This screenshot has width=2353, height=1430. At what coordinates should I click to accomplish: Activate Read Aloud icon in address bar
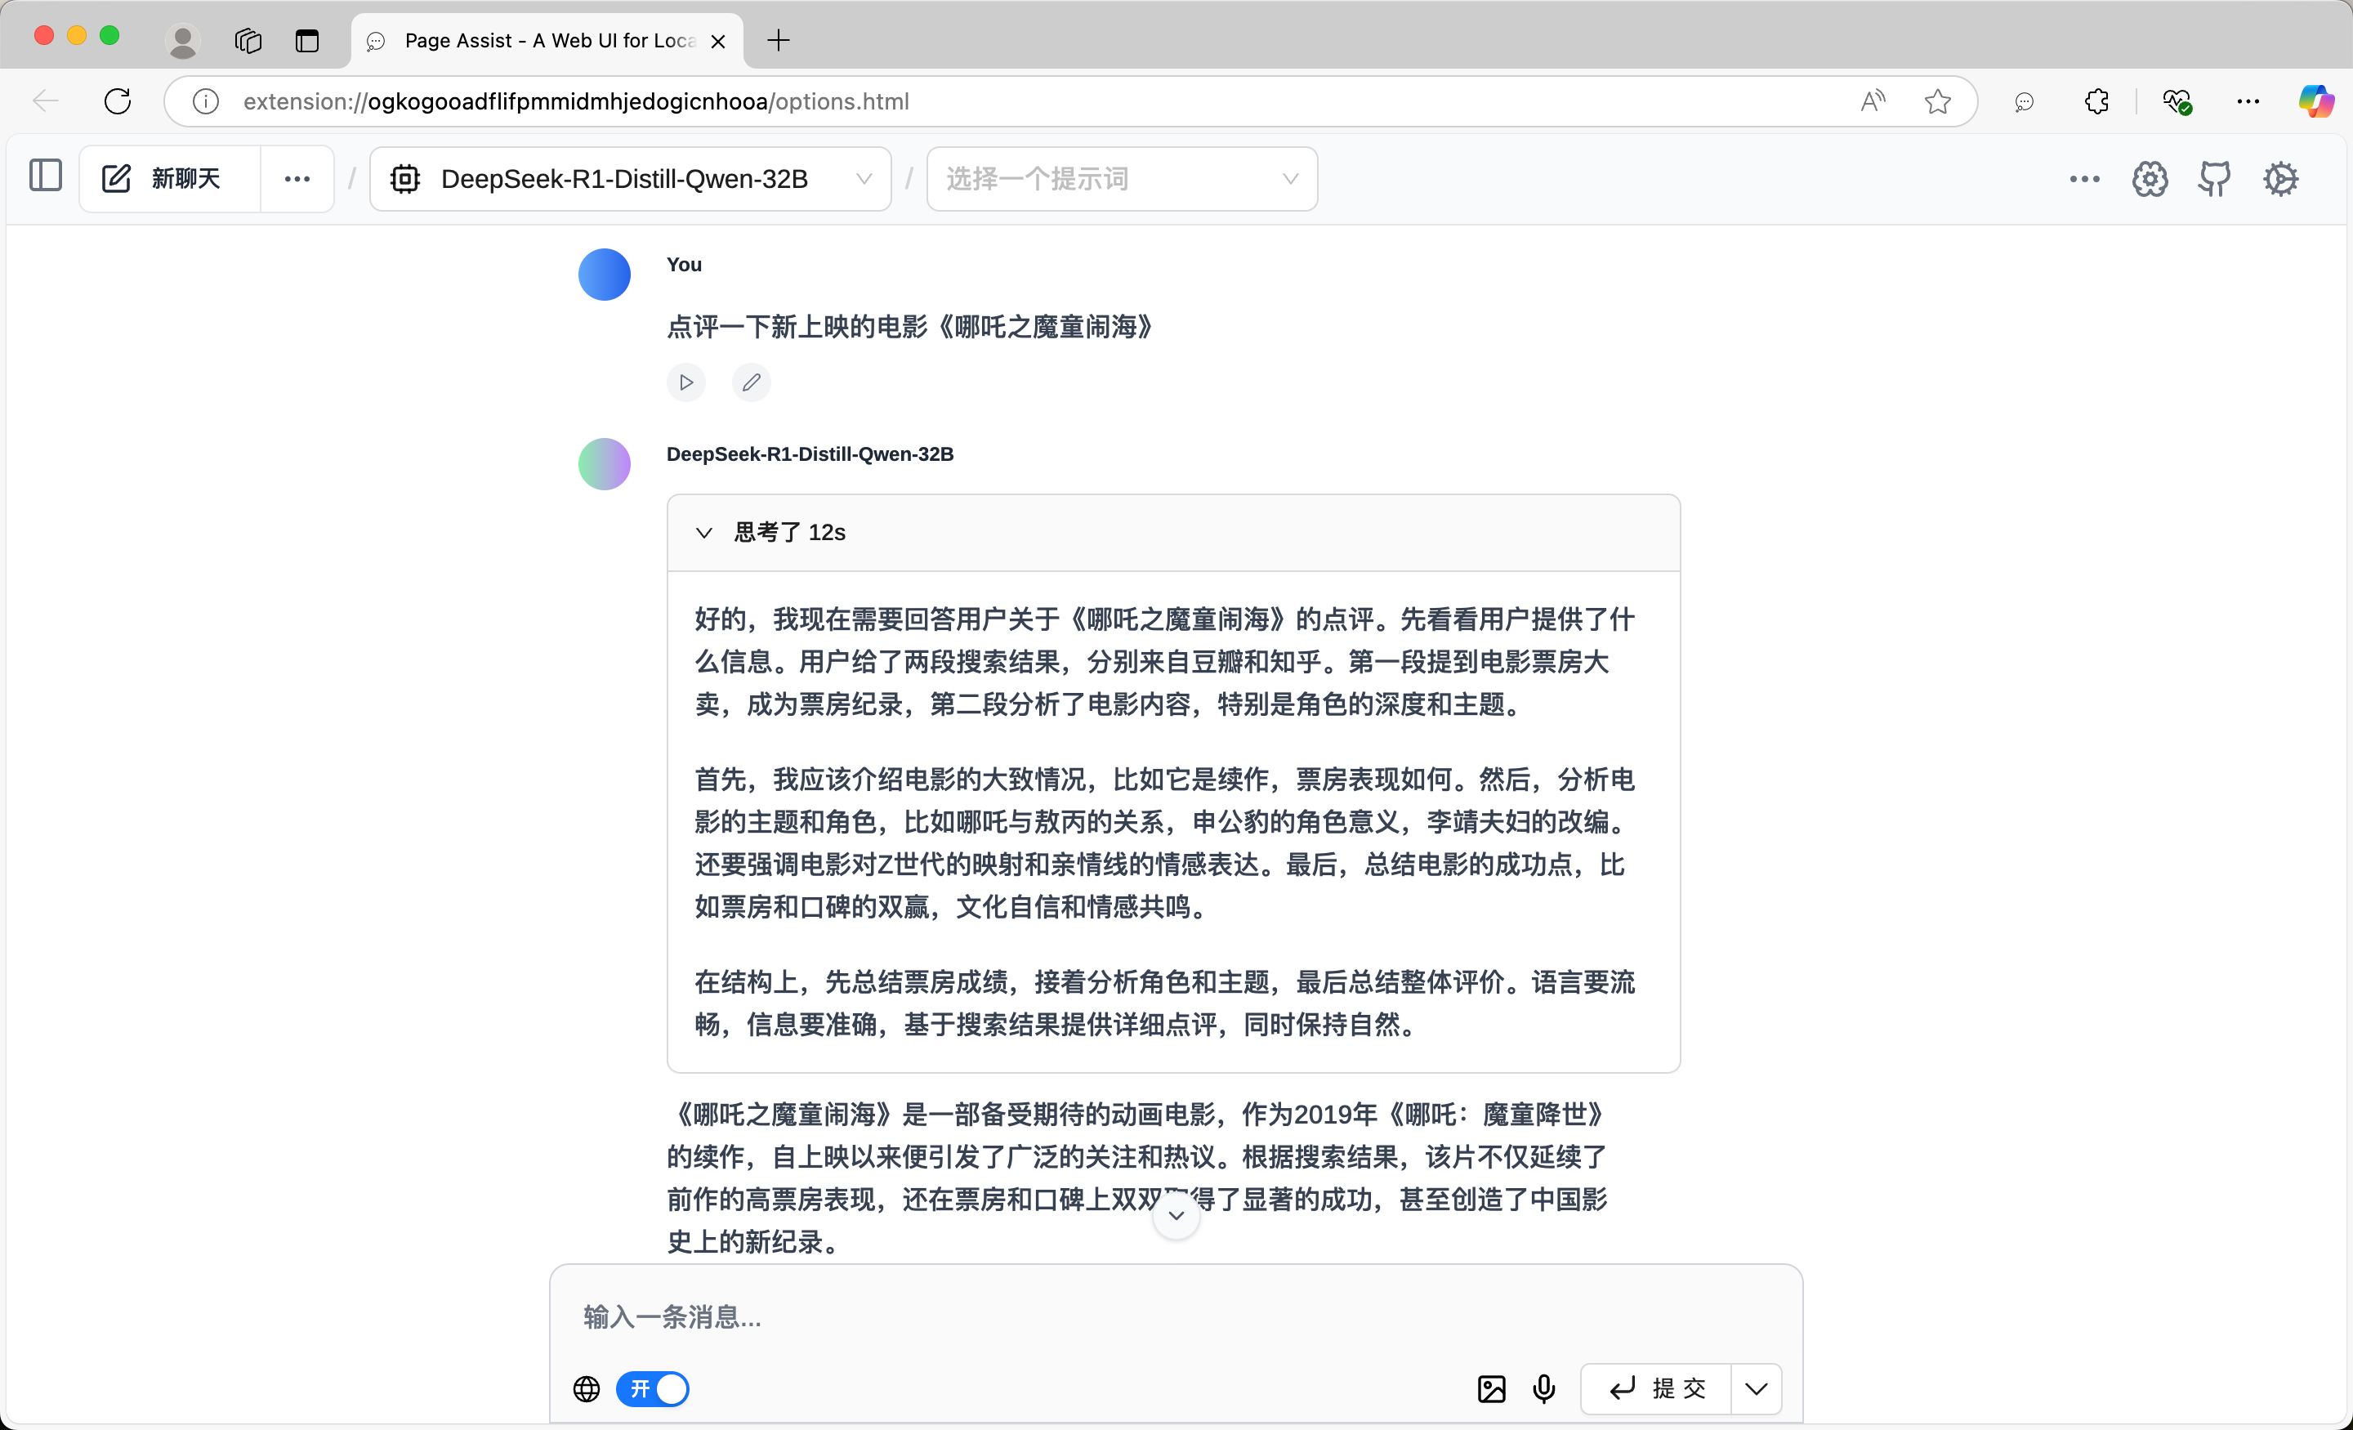coord(1873,101)
